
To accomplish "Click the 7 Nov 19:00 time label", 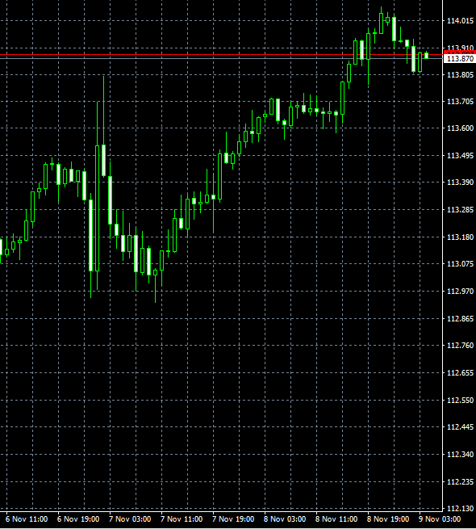I will (233, 519).
